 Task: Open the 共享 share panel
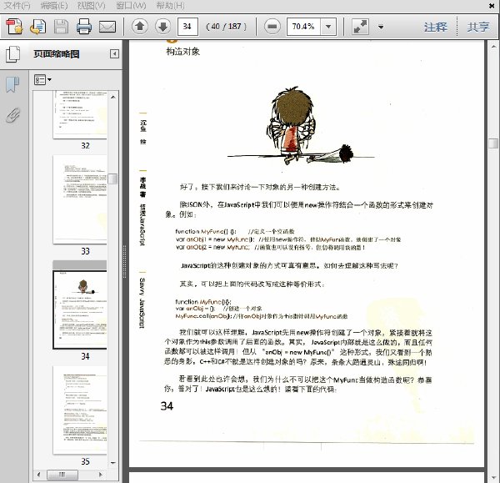(x=478, y=27)
